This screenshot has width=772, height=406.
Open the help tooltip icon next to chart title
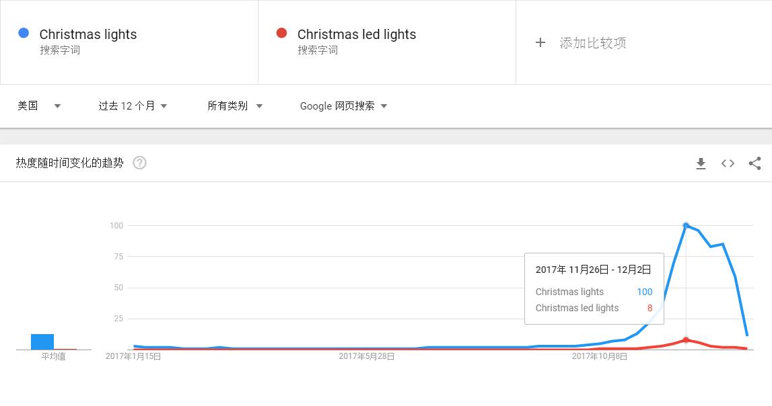pyautogui.click(x=139, y=162)
